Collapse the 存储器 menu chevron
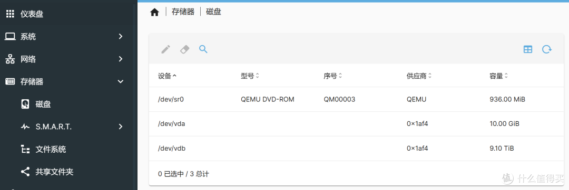Image resolution: width=569 pixels, height=190 pixels. point(121,82)
